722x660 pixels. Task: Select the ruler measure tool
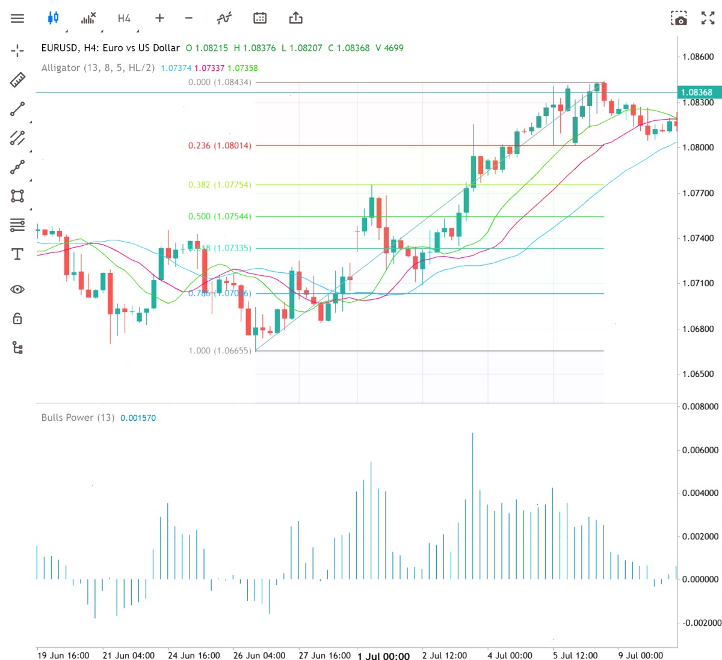[17, 79]
